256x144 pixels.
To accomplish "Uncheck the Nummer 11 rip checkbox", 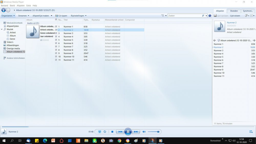I will pyautogui.click(x=56, y=60).
